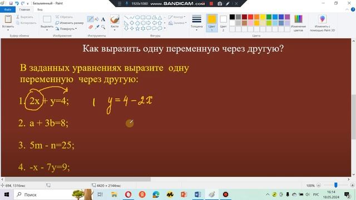The height and width of the screenshot is (200, 356).
Task: Click the vertical scrollbar down arrow
Action: click(354, 174)
